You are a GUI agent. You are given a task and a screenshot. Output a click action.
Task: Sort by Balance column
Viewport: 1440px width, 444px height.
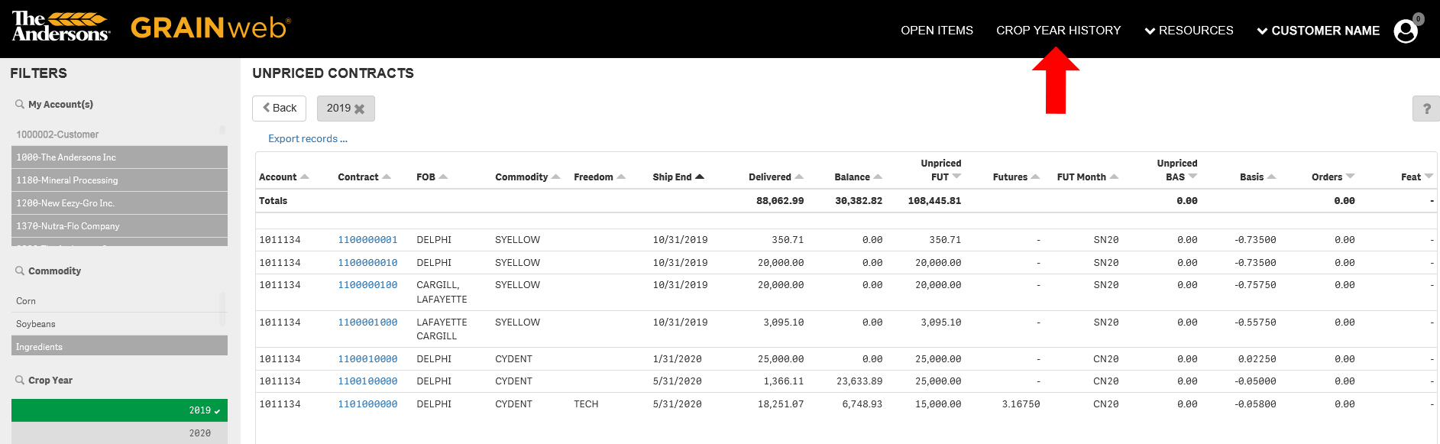coord(859,177)
